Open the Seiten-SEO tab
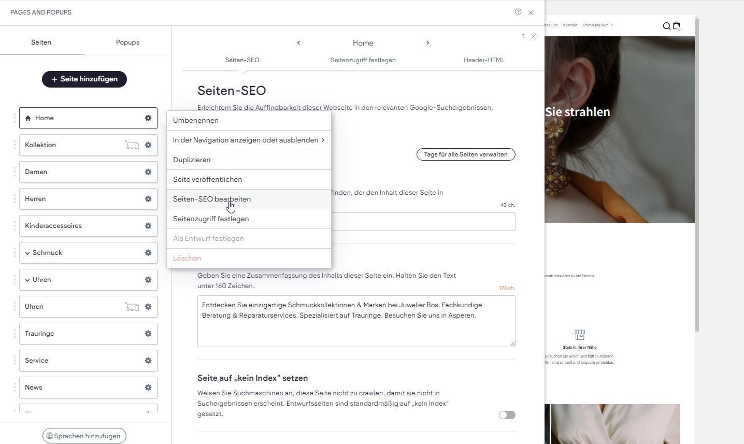Screen dimensions: 744x444 (x=242, y=60)
